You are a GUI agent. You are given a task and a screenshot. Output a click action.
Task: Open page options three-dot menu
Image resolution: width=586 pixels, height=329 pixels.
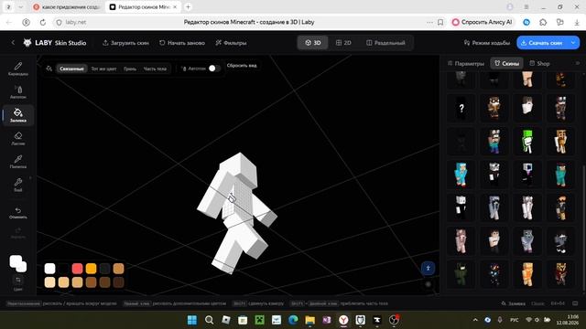point(429,22)
